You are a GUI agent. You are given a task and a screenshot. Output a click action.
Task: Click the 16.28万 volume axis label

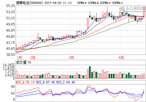coord(9,65)
